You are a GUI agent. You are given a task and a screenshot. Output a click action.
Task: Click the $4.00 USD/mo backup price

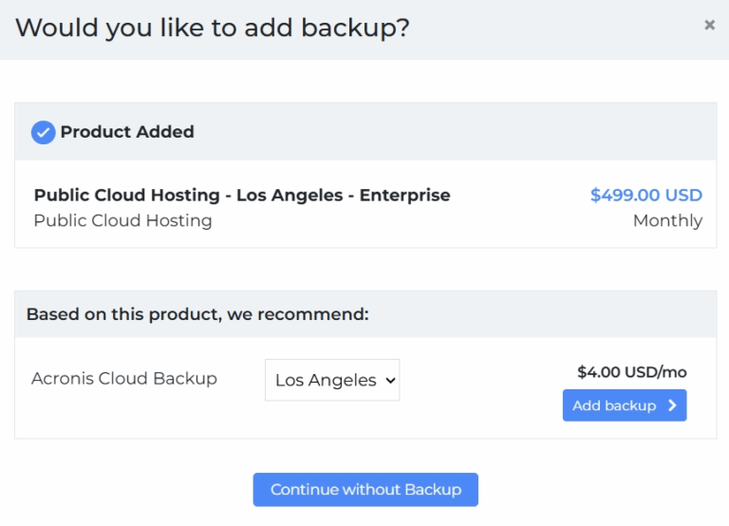631,372
